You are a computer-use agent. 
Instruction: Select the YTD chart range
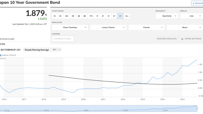point(91,16)
